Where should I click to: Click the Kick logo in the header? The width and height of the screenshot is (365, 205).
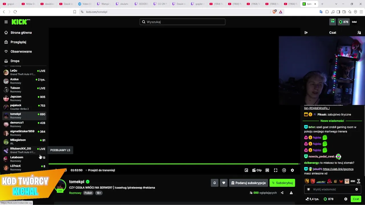[21, 22]
